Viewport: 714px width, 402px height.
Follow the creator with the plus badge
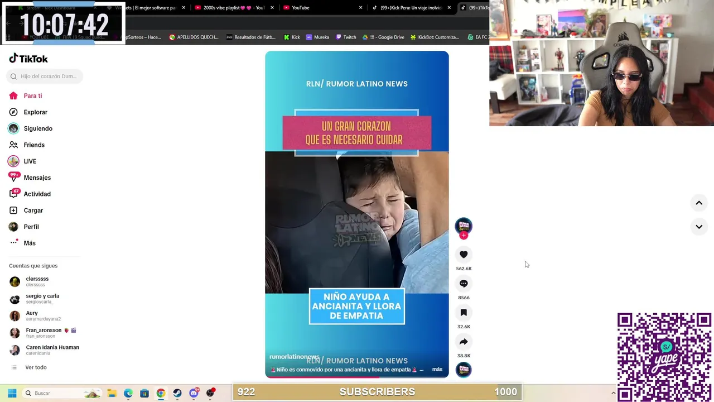pyautogui.click(x=464, y=235)
